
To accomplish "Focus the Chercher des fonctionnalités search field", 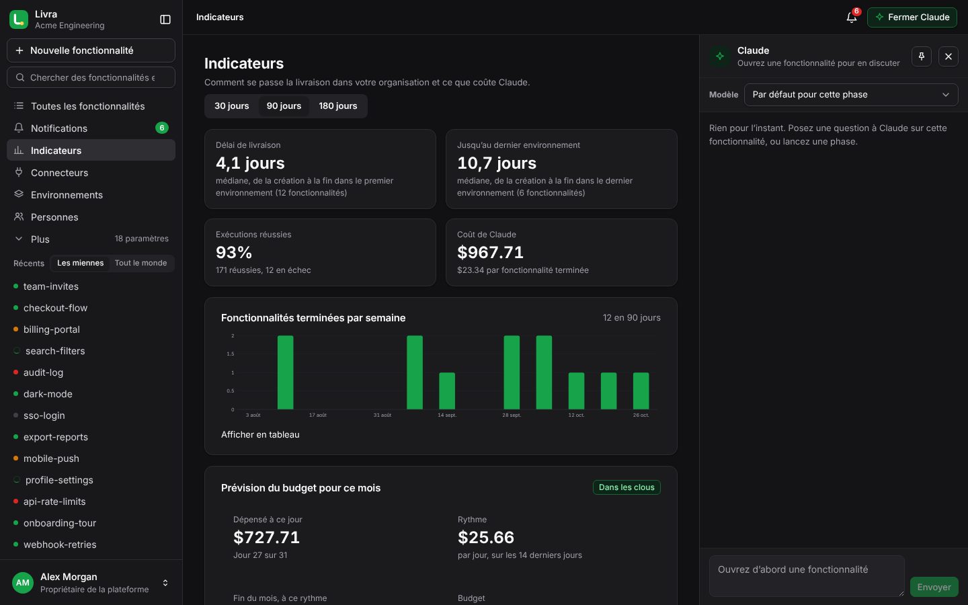I will coord(91,77).
